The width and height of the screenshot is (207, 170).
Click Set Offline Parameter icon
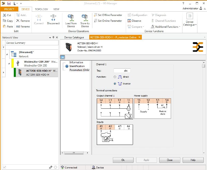coord(96,15)
